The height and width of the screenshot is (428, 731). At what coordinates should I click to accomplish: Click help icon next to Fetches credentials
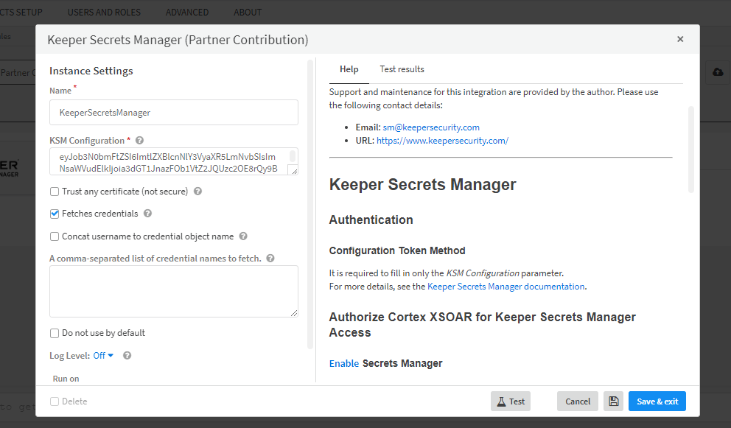pyautogui.click(x=147, y=214)
